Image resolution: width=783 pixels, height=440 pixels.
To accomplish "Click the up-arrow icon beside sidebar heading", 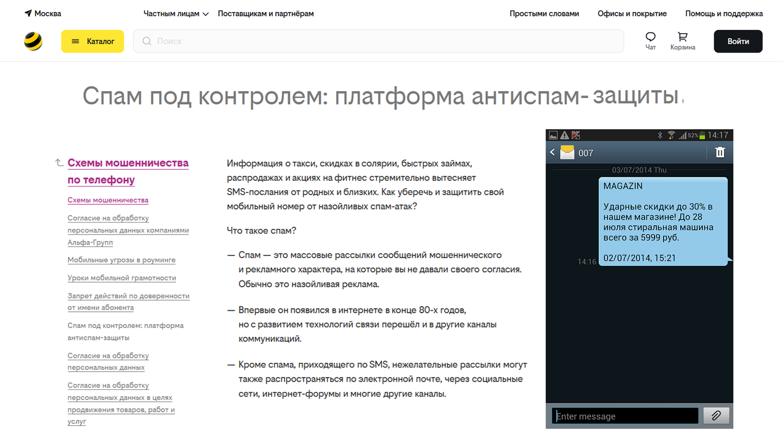I will (59, 163).
